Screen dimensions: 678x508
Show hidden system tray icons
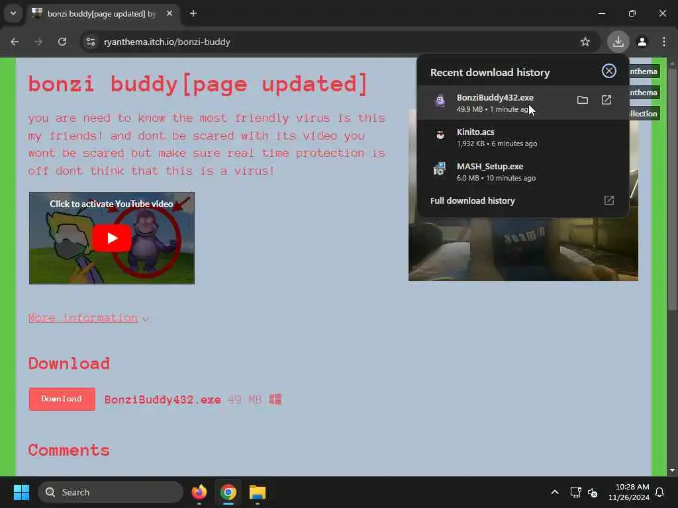[555, 492]
